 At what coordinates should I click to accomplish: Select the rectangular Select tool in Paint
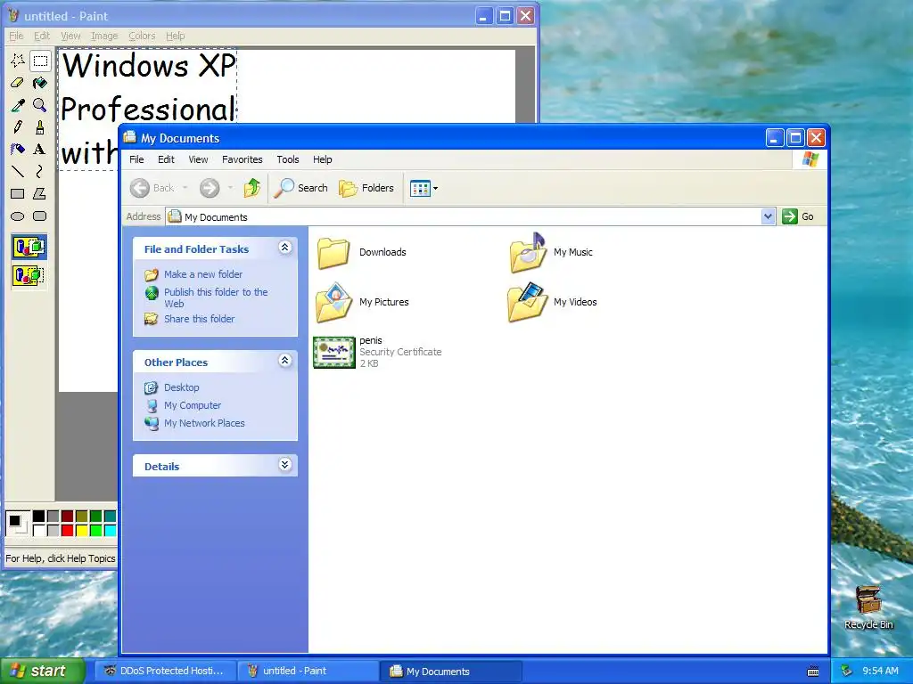tap(40, 61)
